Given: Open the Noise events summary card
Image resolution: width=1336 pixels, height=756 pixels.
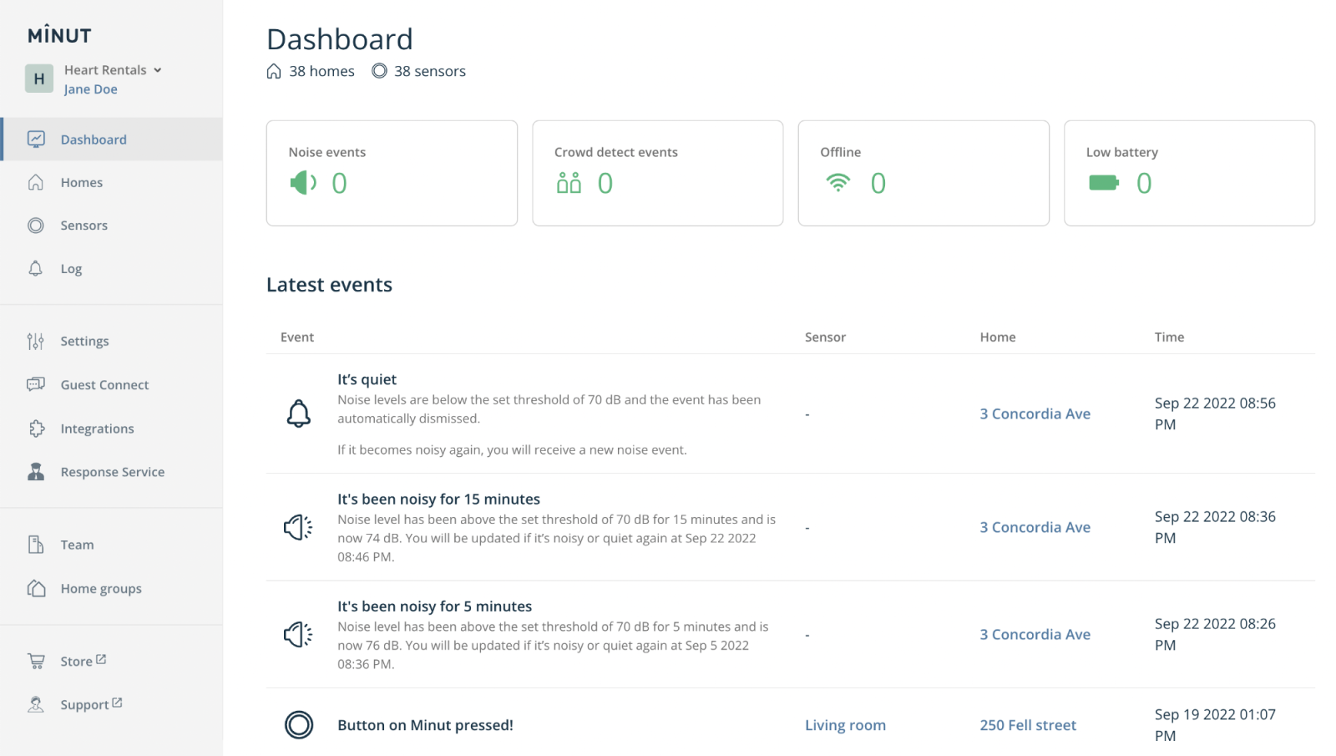Looking at the screenshot, I should point(391,173).
